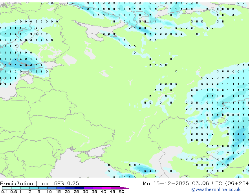Click the 35–40 mm violet legend swatch
This screenshot has height=193, width=249.
97,188
